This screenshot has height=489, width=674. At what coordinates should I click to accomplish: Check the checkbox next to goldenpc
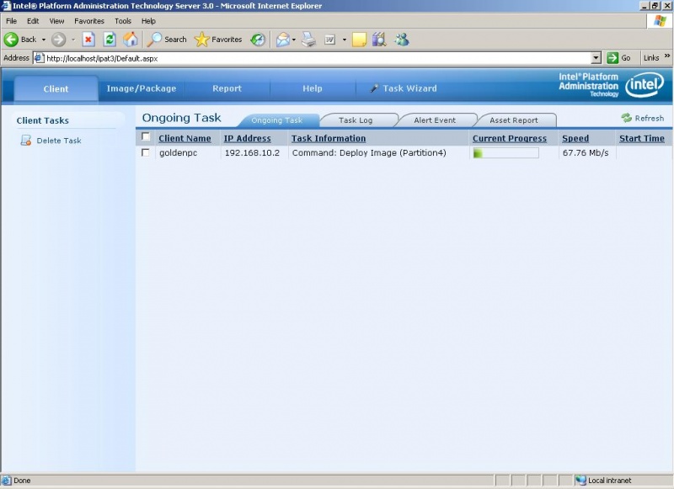point(146,152)
